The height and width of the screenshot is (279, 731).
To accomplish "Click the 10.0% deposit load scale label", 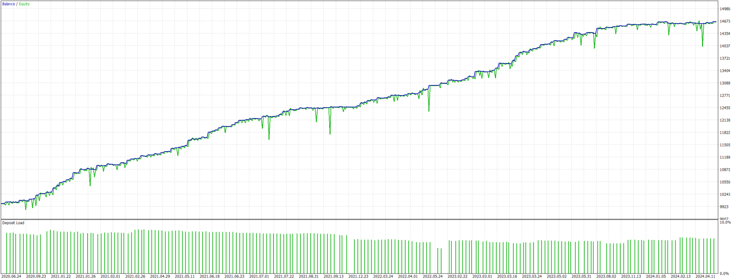I will 725,223.
